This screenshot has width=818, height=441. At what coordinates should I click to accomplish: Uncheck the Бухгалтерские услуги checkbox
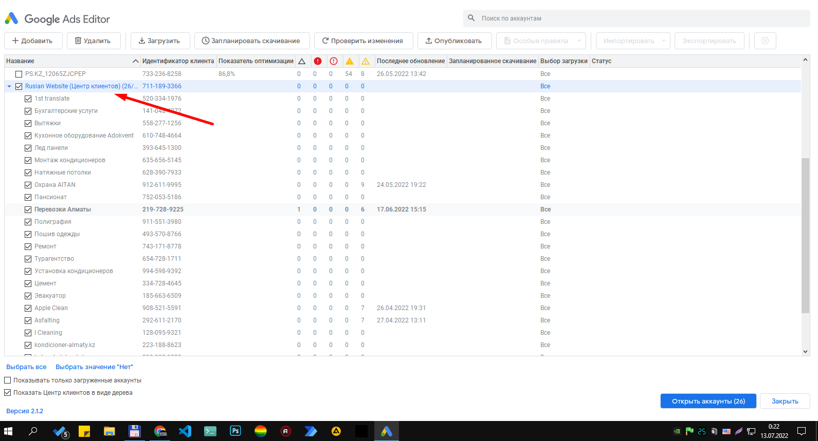coord(28,111)
